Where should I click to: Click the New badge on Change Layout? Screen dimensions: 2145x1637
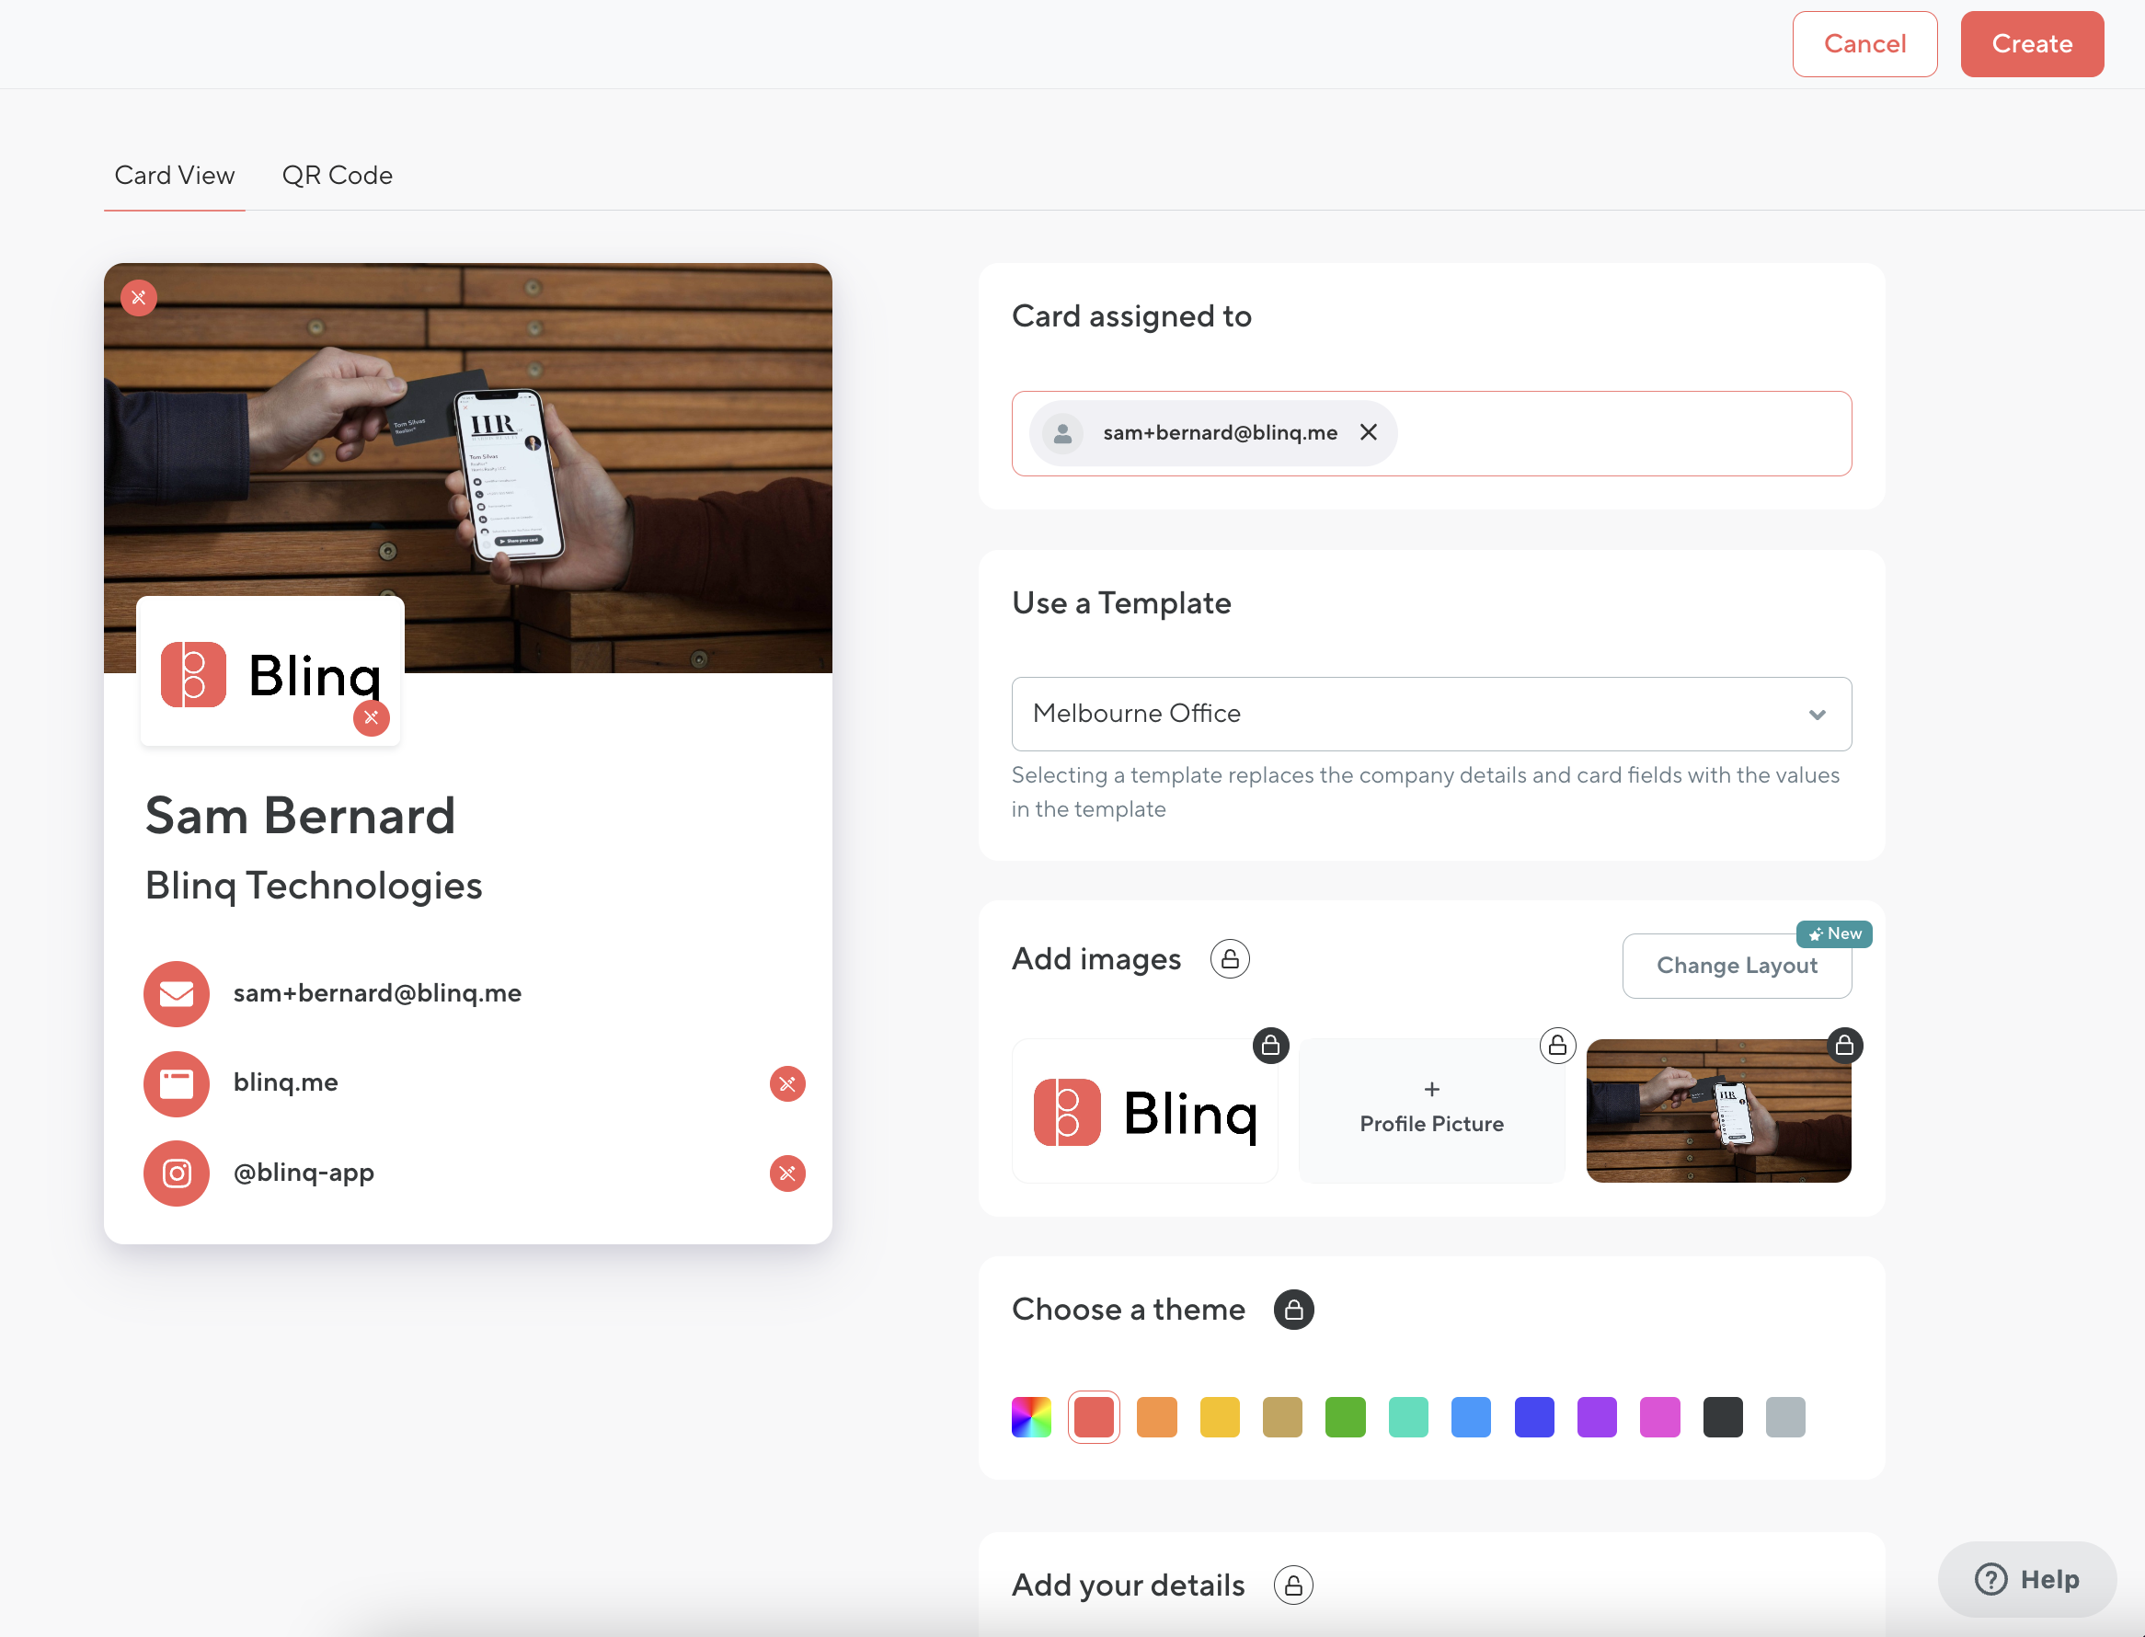[1833, 933]
